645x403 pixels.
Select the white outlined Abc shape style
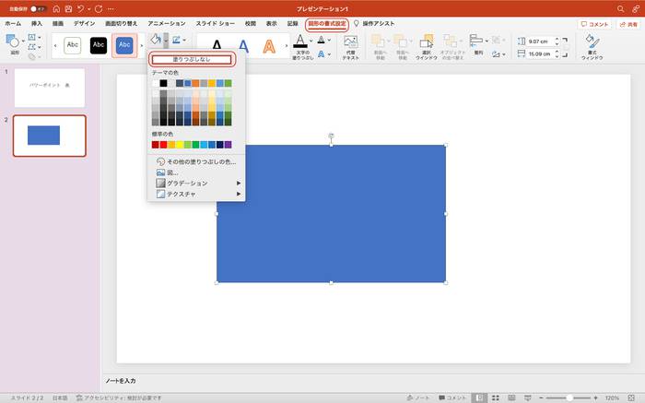point(73,45)
